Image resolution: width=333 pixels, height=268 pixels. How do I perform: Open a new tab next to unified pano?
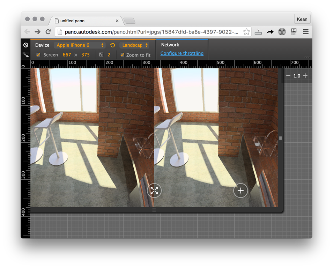click(129, 21)
